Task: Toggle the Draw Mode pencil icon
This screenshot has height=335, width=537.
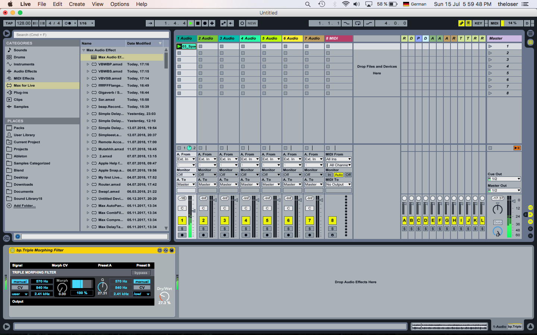Action: 461,23
